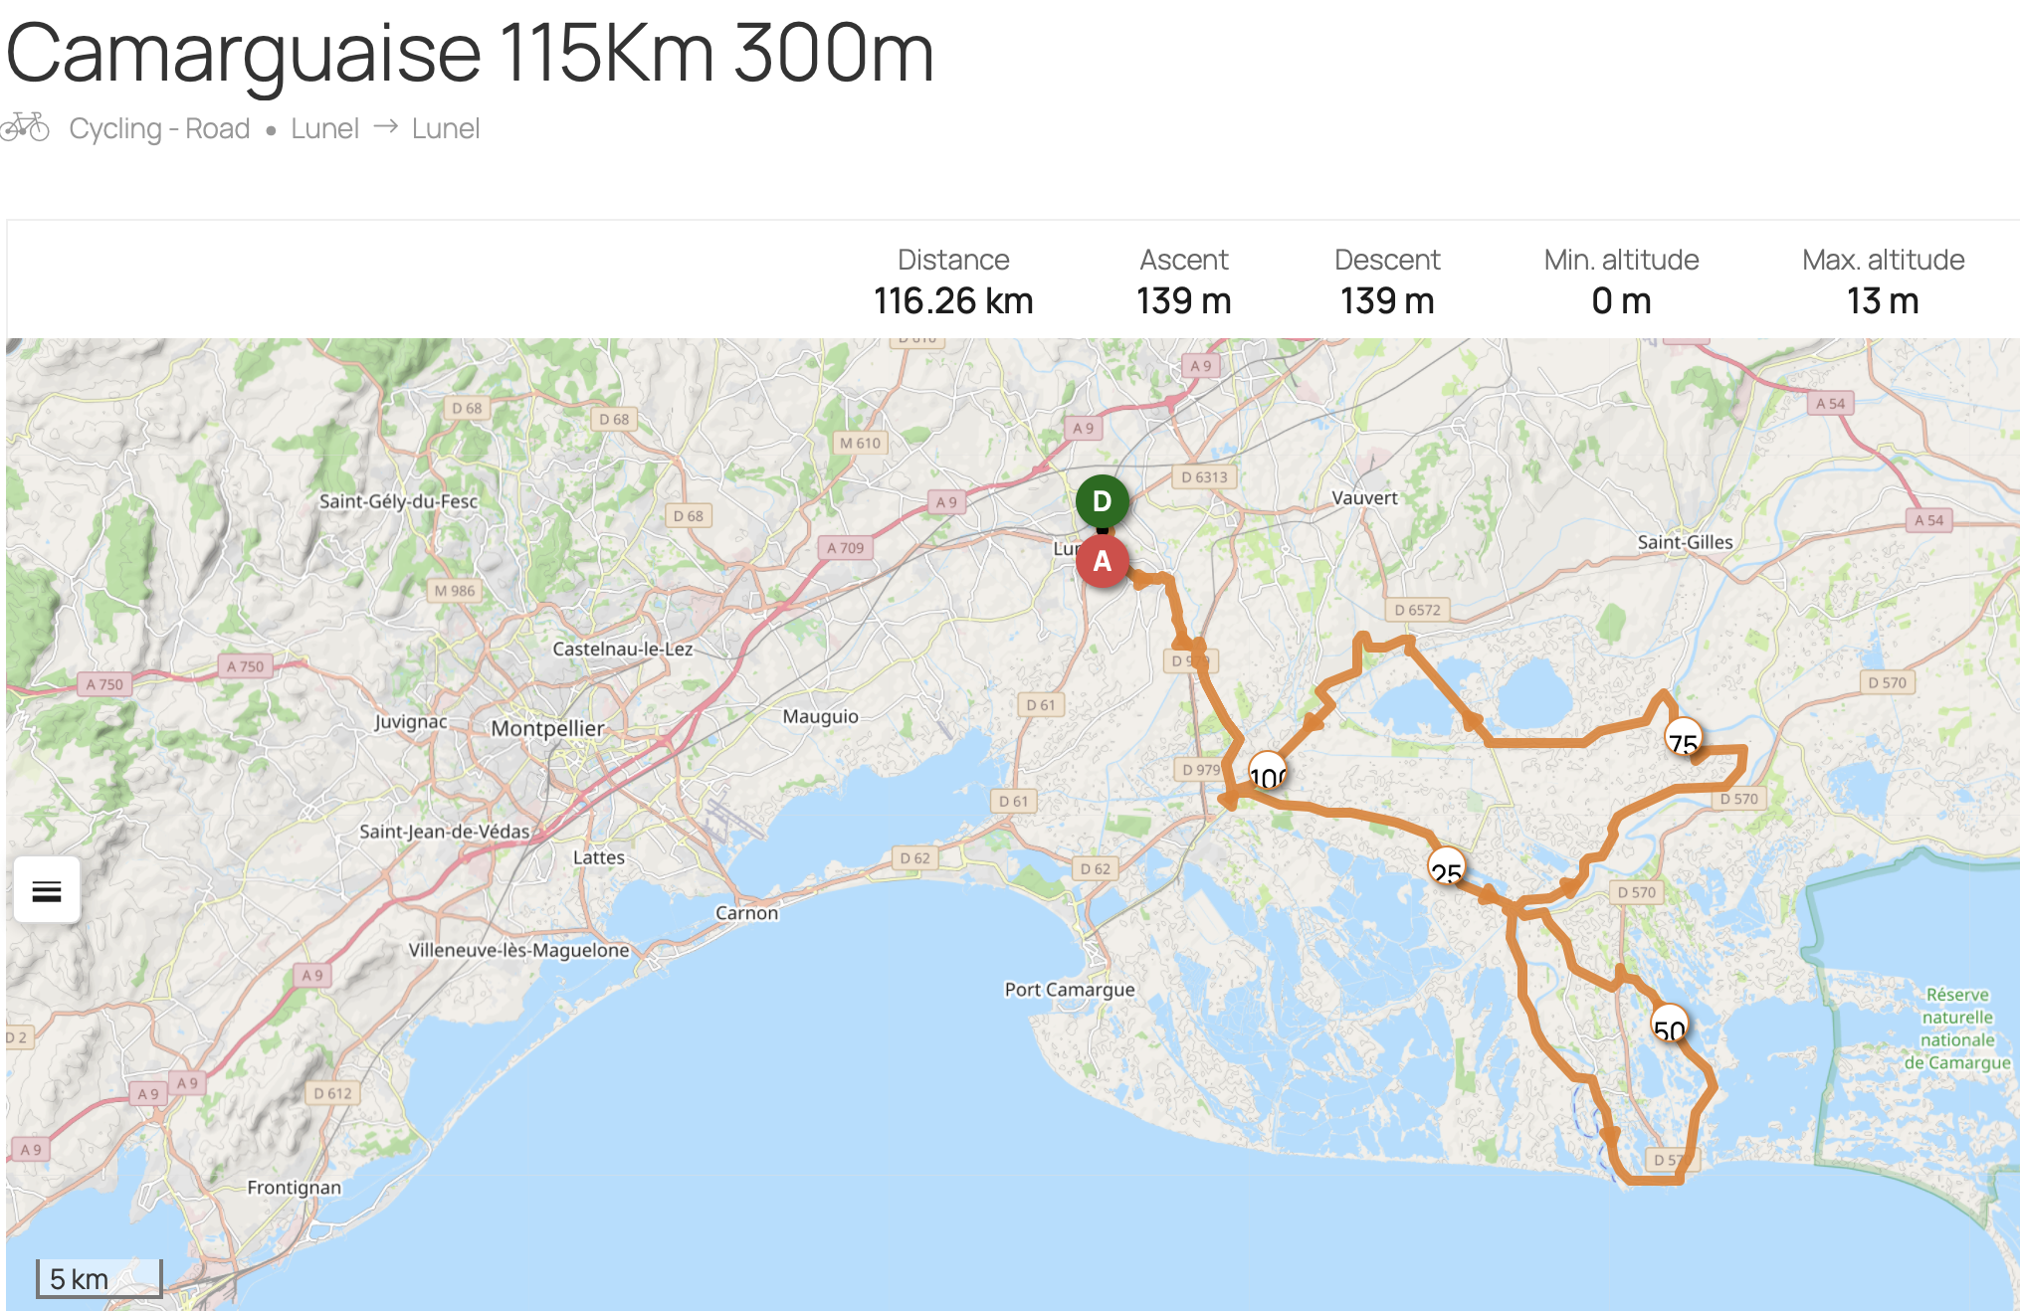Open the first Lunel start location link
The image size is (2020, 1311).
(x=324, y=128)
